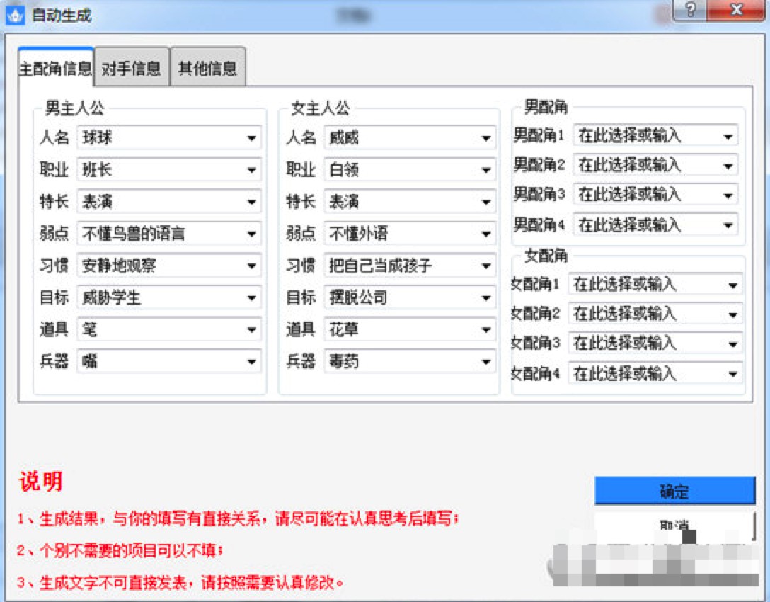The height and width of the screenshot is (602, 770).
Task: Click the 男配角4 input field
Action: pos(655,225)
